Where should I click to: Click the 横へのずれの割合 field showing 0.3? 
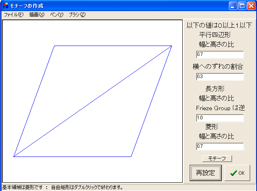point(220,77)
